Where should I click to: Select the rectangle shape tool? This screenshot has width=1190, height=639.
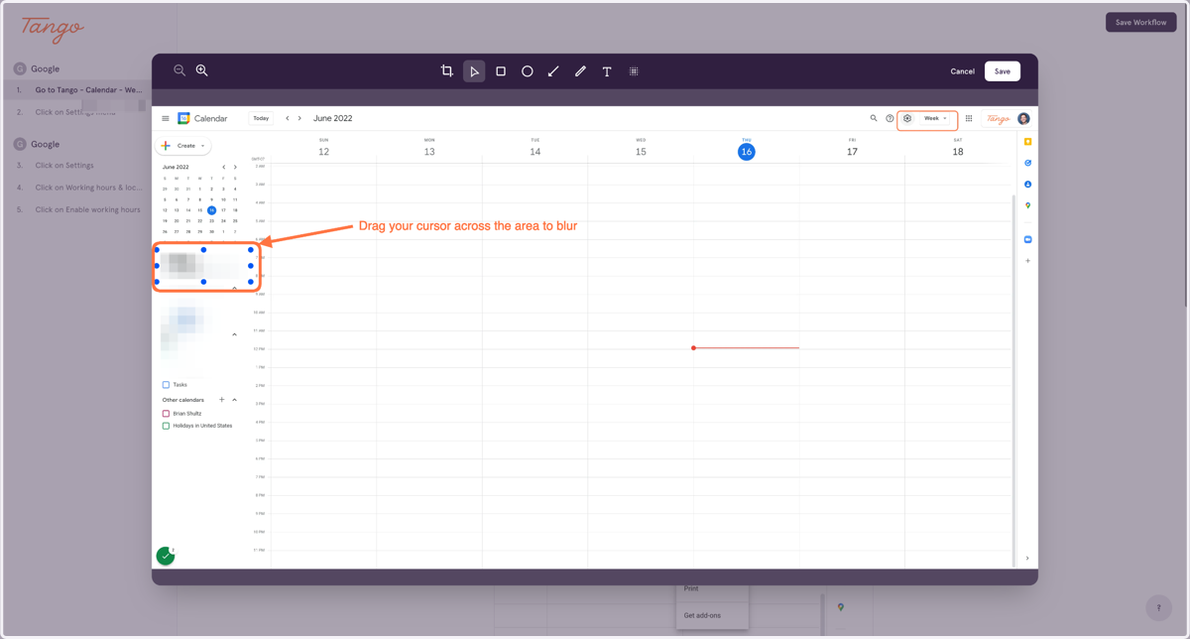[501, 71]
